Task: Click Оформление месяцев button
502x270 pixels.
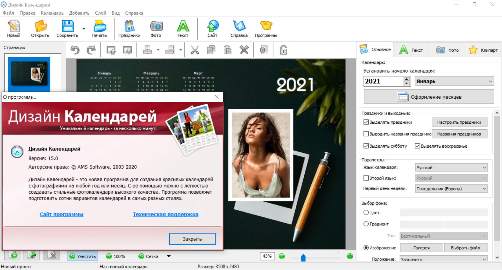Action: [429, 97]
